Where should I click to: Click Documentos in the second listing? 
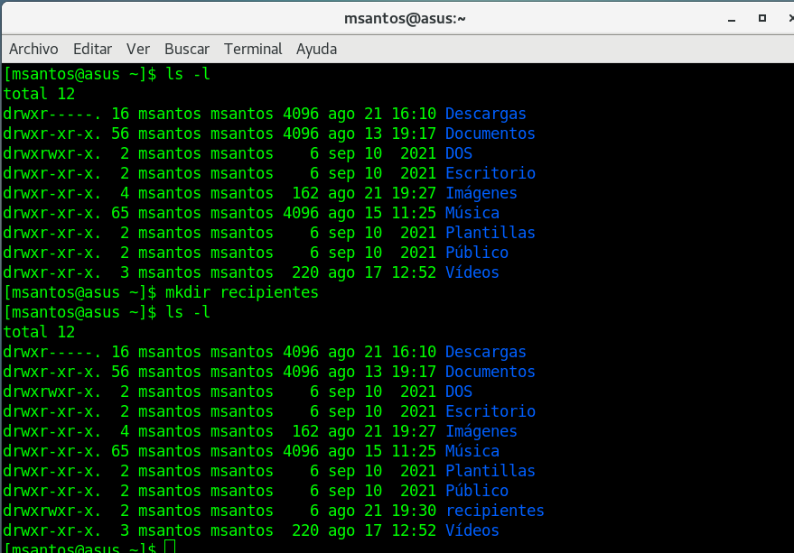(490, 372)
